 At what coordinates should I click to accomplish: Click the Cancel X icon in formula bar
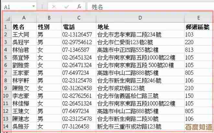(x=53, y=6)
